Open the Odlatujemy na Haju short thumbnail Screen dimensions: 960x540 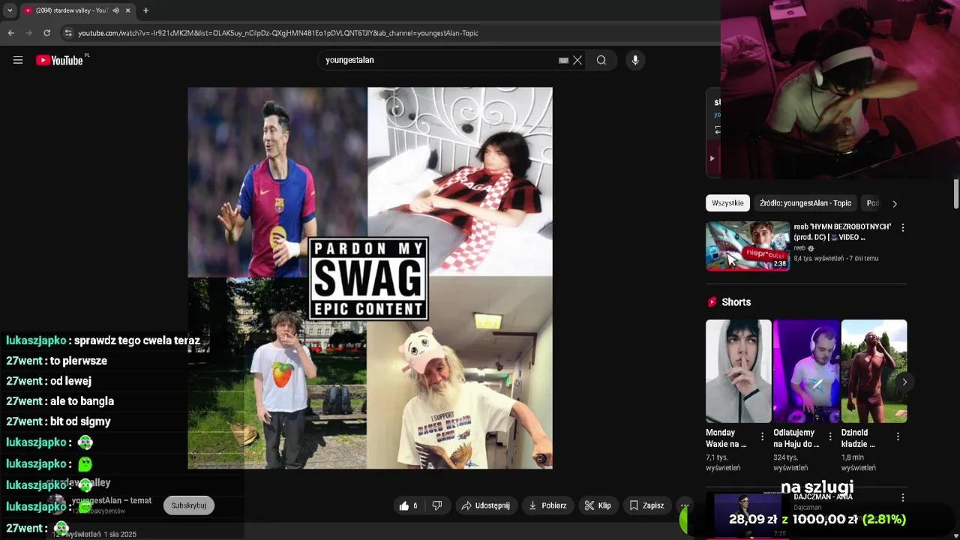pyautogui.click(x=806, y=371)
